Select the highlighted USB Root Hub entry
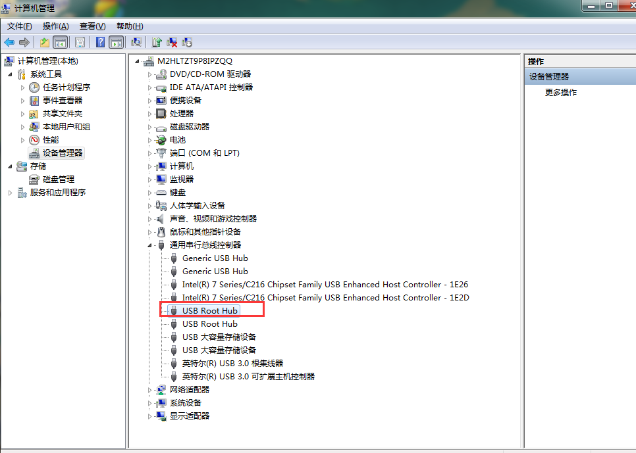Image resolution: width=636 pixels, height=453 pixels. [210, 311]
